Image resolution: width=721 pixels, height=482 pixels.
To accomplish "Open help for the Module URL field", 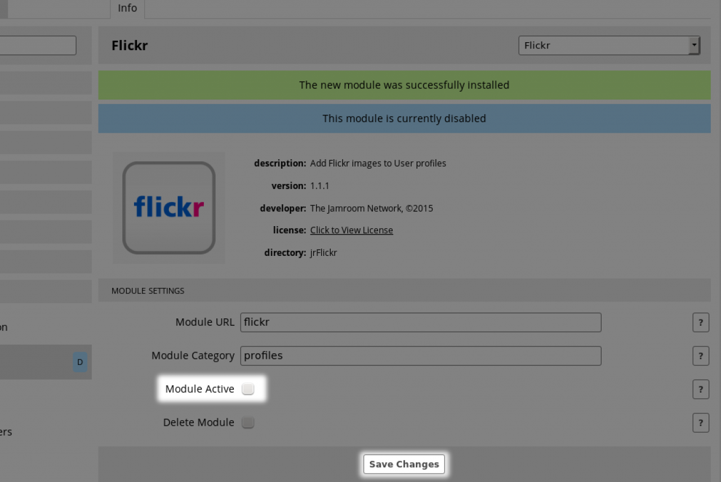I will coord(701,323).
